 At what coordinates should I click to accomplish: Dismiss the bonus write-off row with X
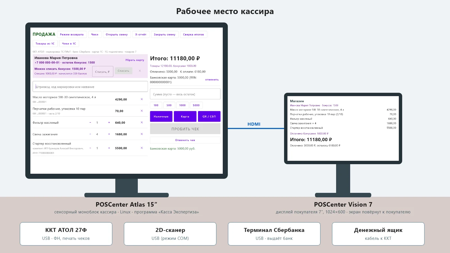(x=140, y=71)
